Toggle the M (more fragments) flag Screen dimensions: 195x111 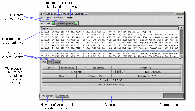coord(122,72)
